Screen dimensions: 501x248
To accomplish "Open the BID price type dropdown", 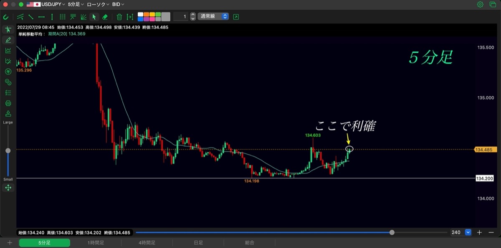I will (119, 4).
